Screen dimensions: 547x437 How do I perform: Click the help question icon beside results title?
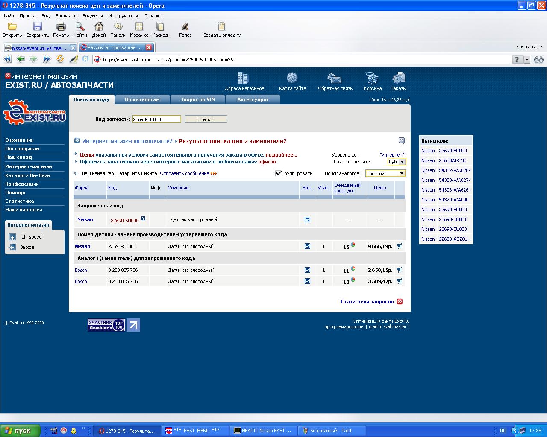[x=401, y=140]
